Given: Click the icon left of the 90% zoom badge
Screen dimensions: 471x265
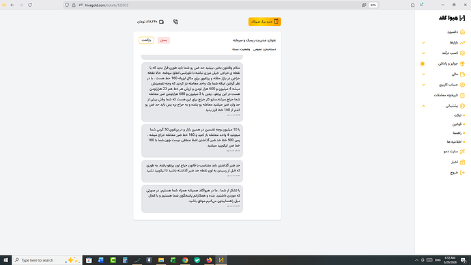Looking at the screenshot, I should pos(364,5).
